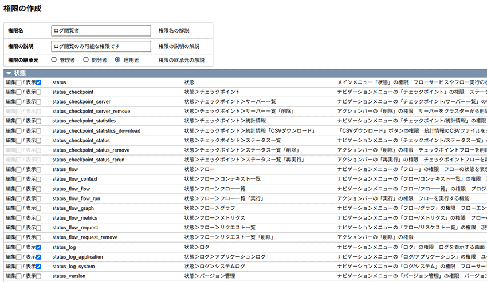
Task: Uncheck 表示 checkbox for status row
Action: tap(38, 82)
